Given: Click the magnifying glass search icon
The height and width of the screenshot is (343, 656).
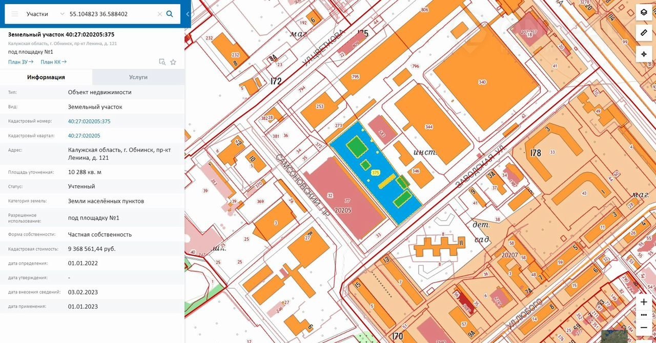Looking at the screenshot, I should point(170,14).
